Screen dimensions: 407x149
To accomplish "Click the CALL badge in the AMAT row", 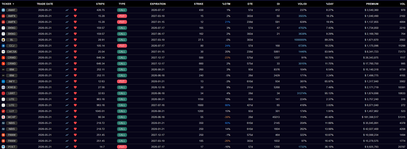I will point(122,10).
